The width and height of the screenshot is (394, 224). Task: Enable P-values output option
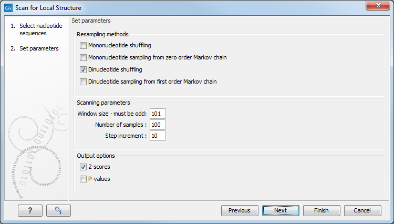click(84, 179)
